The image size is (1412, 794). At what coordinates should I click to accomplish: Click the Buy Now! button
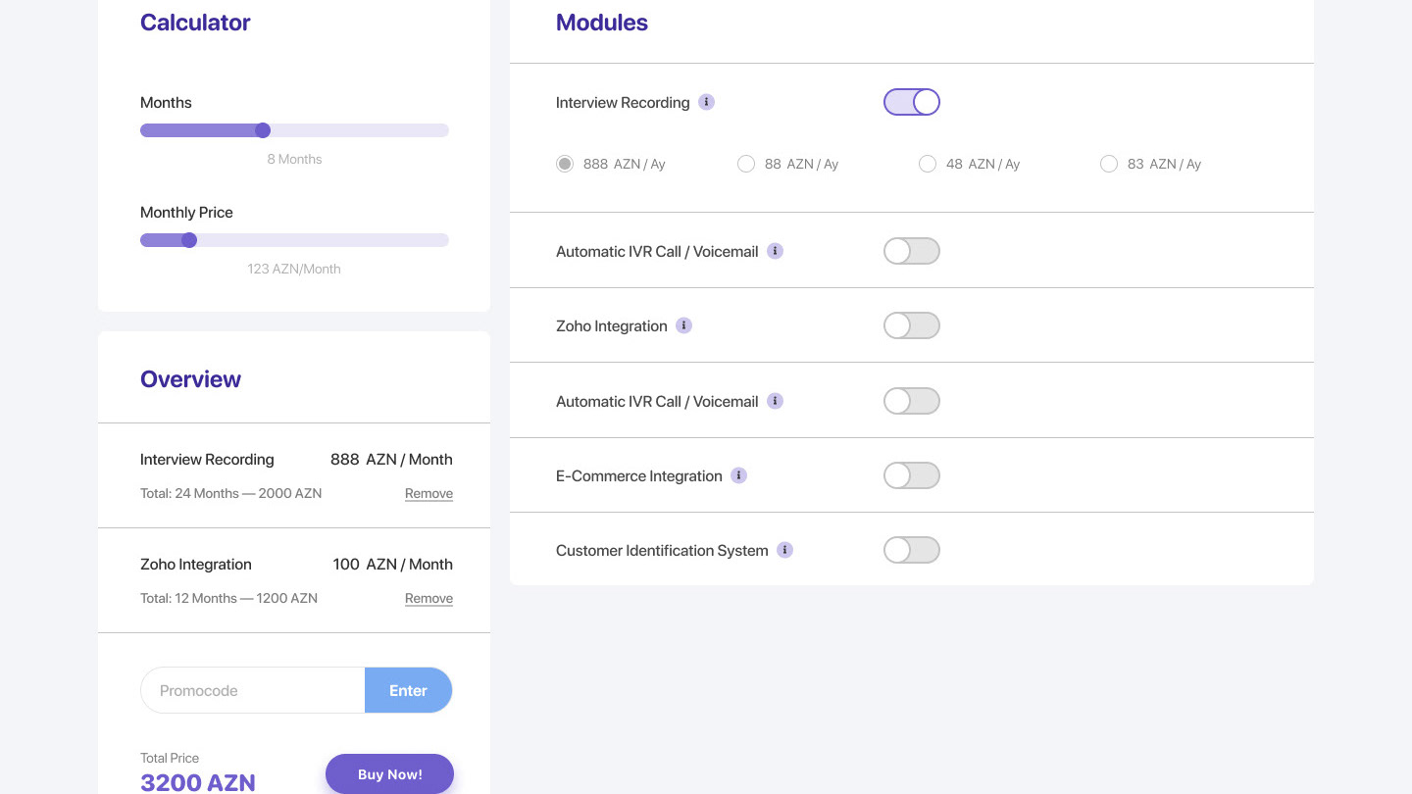coord(390,774)
